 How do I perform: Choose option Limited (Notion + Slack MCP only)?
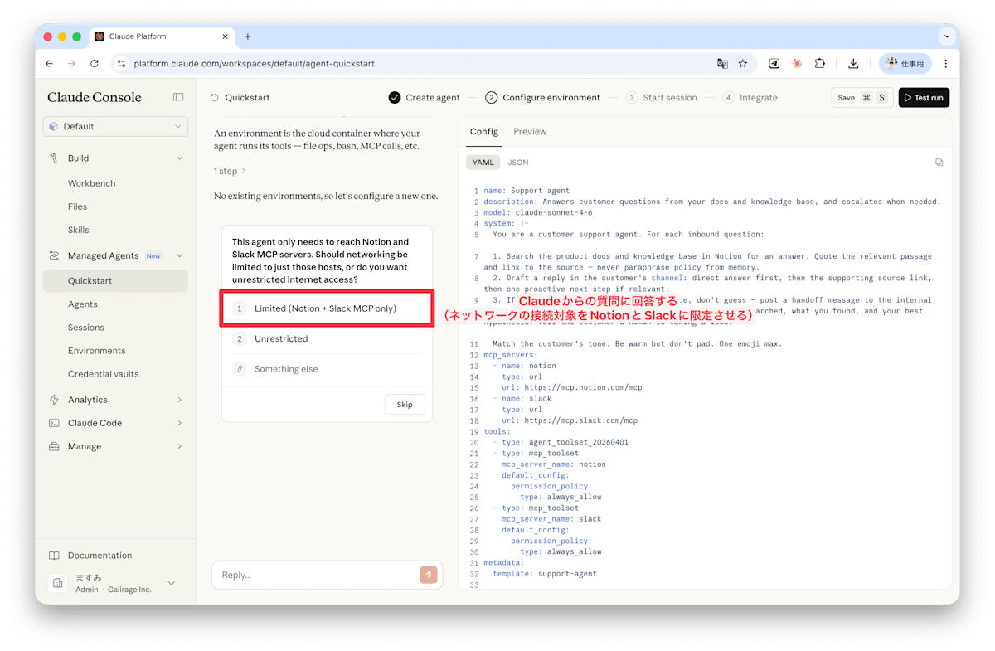[x=327, y=308]
